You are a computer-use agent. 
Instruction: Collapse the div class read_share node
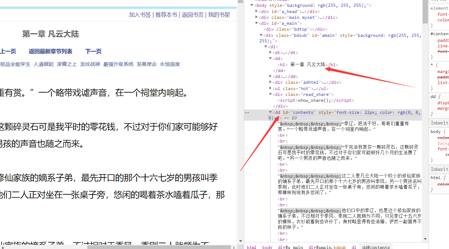tap(271, 94)
